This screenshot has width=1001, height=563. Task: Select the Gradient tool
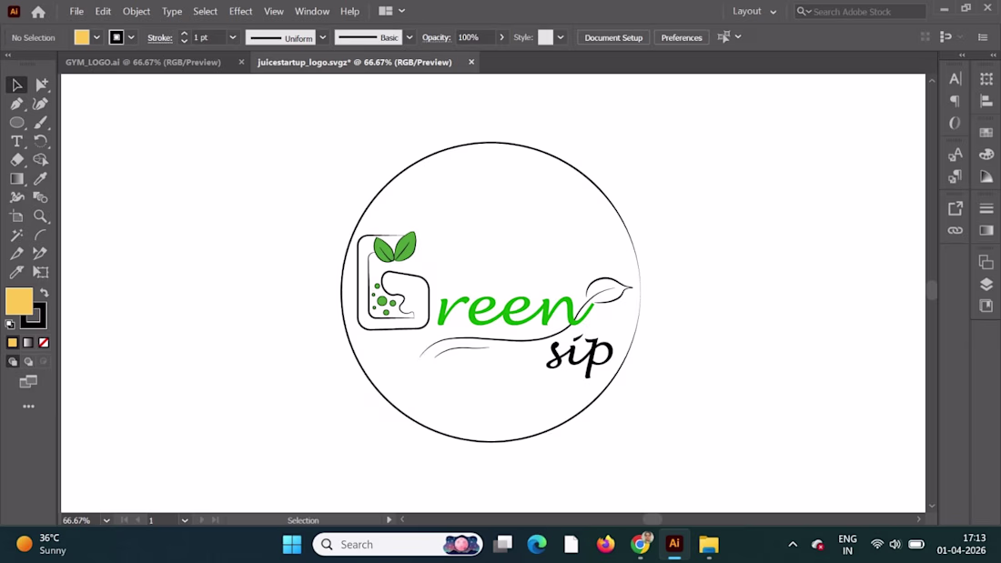coord(16,179)
